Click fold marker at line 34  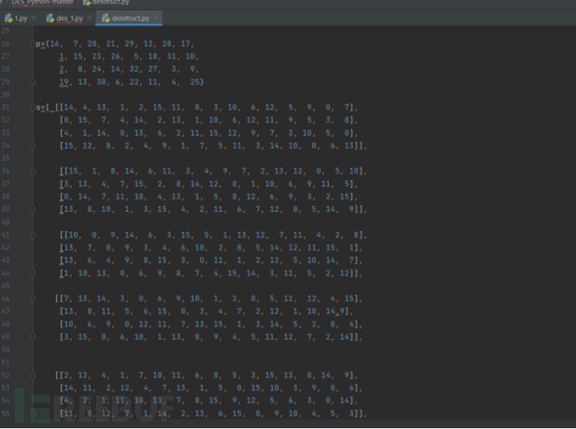32,146
